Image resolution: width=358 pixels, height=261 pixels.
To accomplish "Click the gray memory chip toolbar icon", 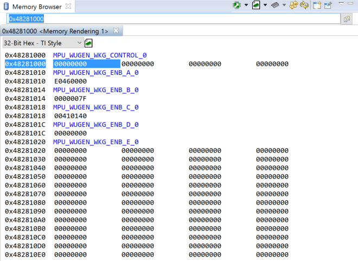I will coord(275,5).
